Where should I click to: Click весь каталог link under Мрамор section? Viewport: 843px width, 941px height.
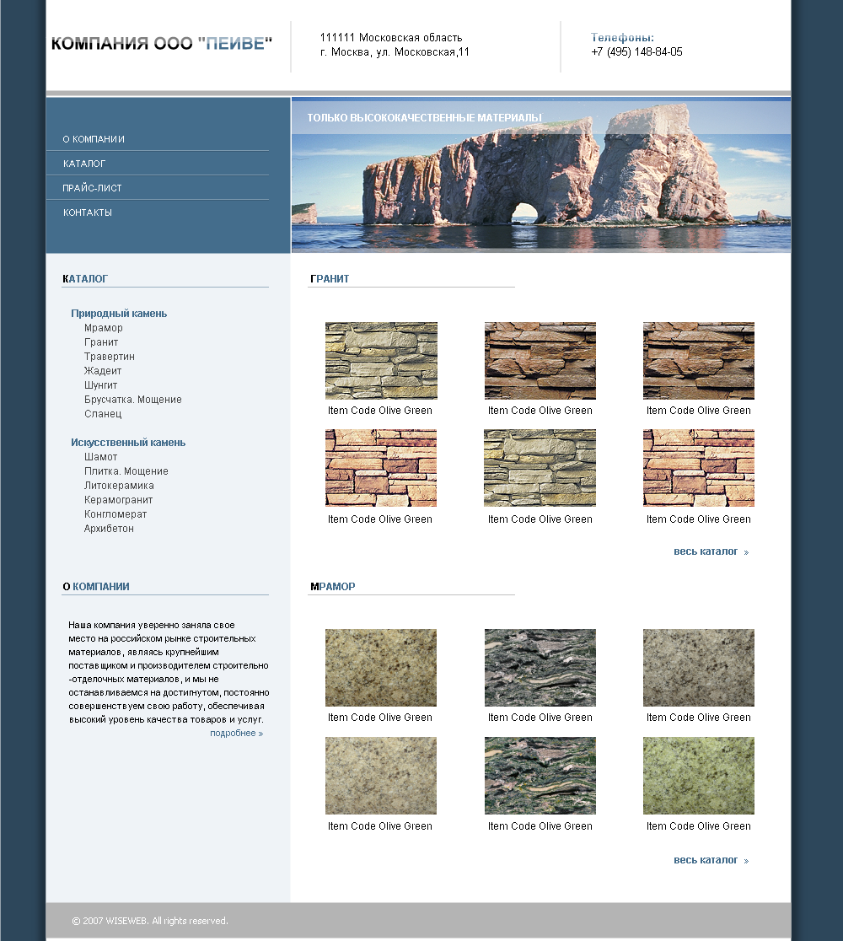click(x=711, y=860)
